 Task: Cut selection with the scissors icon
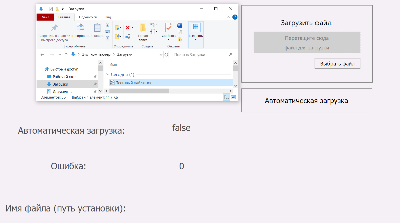coord(107,25)
